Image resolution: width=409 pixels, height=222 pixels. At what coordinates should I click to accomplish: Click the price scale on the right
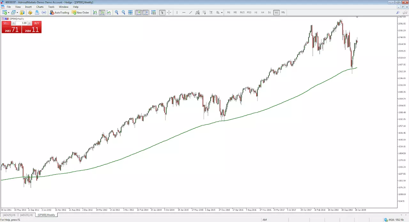tap(403, 112)
